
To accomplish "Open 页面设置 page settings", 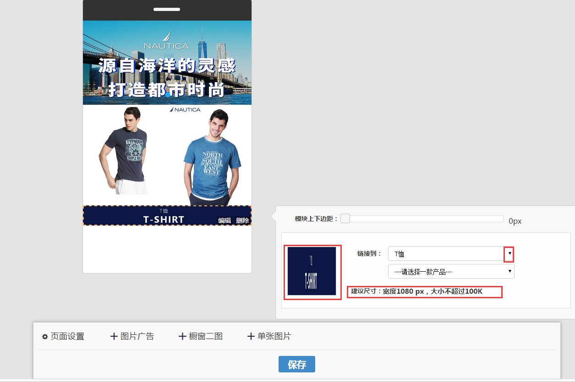I will tap(63, 336).
